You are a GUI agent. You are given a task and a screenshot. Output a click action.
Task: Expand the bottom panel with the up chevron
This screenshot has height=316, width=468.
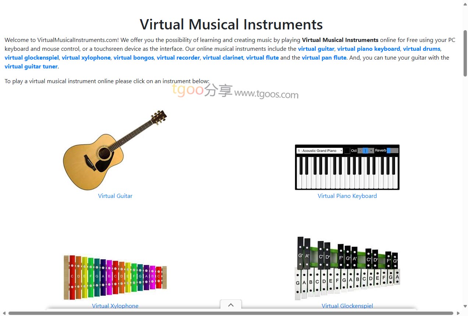click(231, 305)
